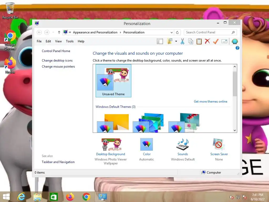The image size is (269, 202).
Task: Launch Internet Explorer from taskbar
Action: (21, 197)
